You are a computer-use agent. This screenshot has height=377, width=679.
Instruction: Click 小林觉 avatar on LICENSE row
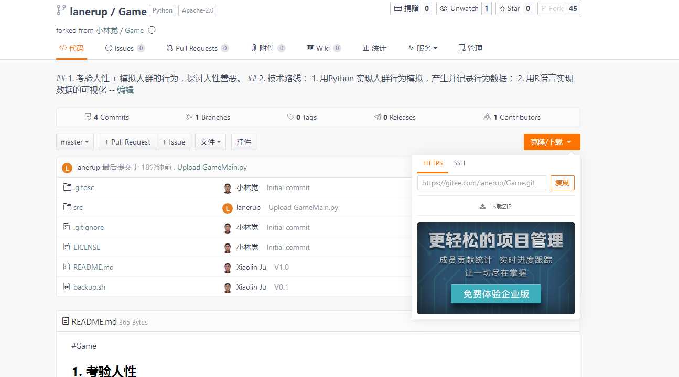[228, 248]
